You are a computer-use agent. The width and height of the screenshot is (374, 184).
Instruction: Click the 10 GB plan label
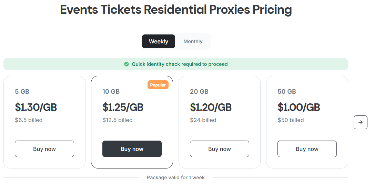(x=111, y=92)
